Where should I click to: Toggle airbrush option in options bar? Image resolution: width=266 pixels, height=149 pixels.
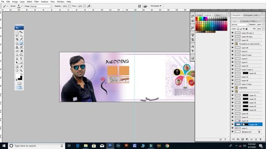point(89,6)
